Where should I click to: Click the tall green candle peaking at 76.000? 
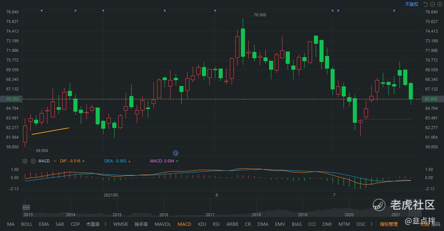point(243,43)
